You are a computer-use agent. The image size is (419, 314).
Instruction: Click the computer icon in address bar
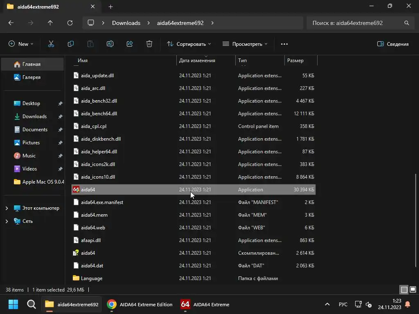click(x=91, y=23)
